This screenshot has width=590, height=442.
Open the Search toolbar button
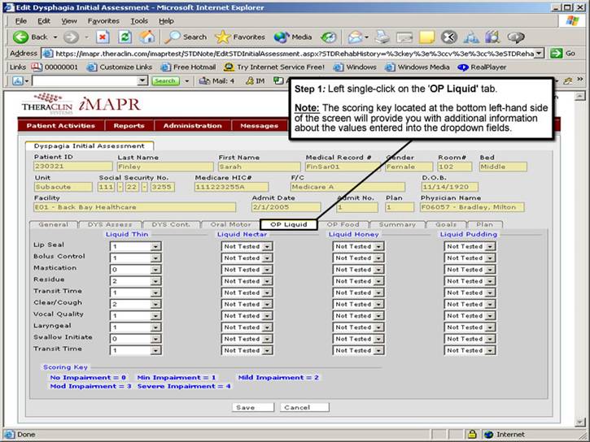coord(186,37)
